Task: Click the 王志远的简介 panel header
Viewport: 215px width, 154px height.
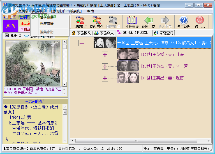Action: pos(35,101)
